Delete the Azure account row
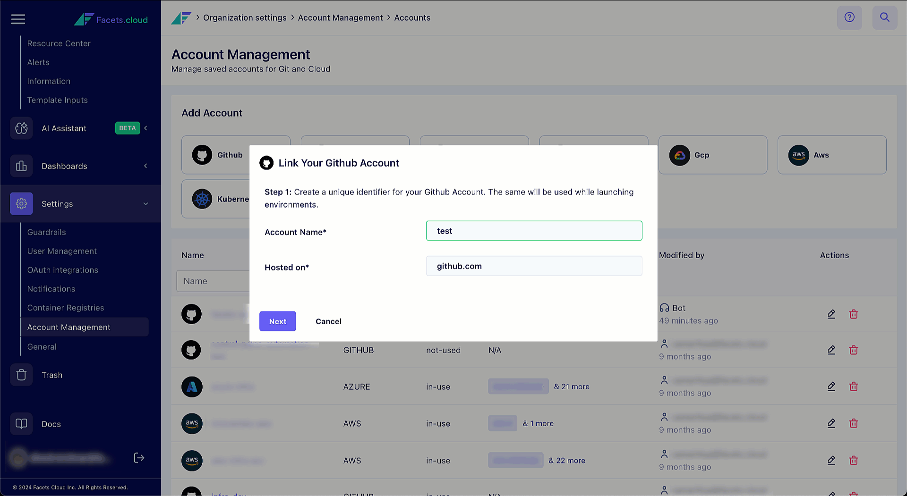Image resolution: width=907 pixels, height=496 pixels. [853, 387]
